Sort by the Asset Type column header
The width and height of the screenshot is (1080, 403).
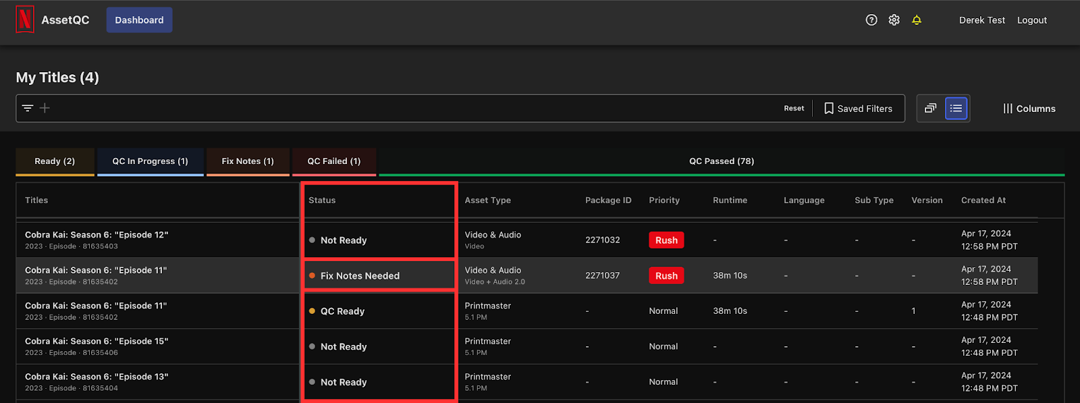pyautogui.click(x=487, y=200)
